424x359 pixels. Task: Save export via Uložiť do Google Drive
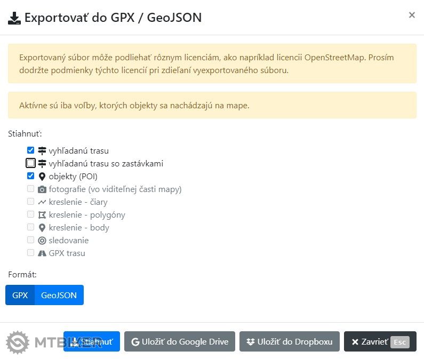(180, 342)
